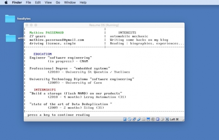Screen dimensions: 219x140
Task: Click the USB devices pen-shaped icon
Action: (139, 119)
